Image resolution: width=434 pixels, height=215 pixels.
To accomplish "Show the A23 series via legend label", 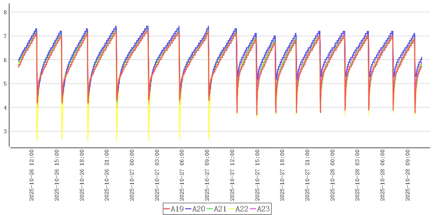I will point(263,209).
